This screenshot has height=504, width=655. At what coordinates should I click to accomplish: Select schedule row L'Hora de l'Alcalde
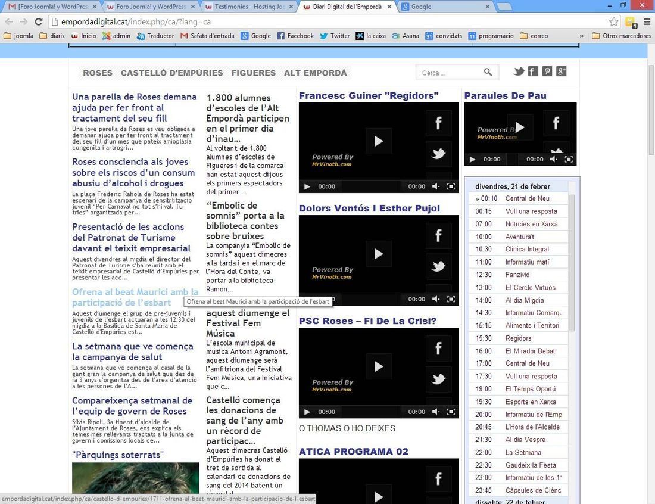[518, 427]
